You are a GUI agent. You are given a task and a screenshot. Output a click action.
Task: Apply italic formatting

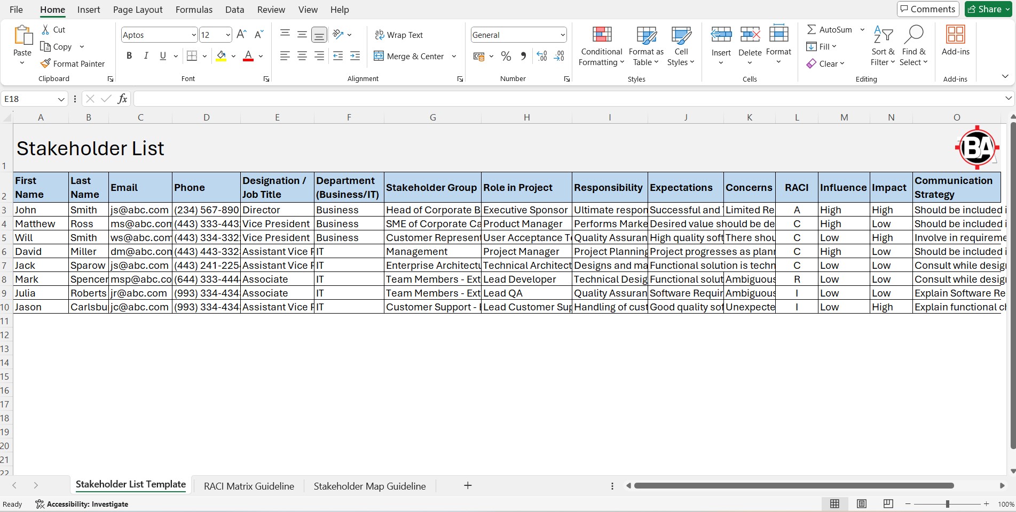click(146, 56)
